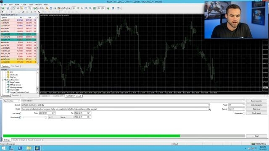
Task: Toggle chart shift icon
Action: [x=103, y=8]
